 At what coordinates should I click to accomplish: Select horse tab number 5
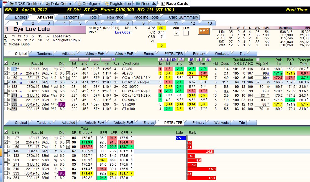click(x=80, y=23)
